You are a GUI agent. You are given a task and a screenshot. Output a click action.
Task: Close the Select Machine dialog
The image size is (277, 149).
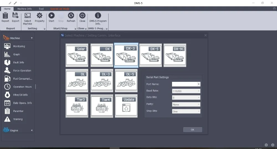click(x=205, y=35)
